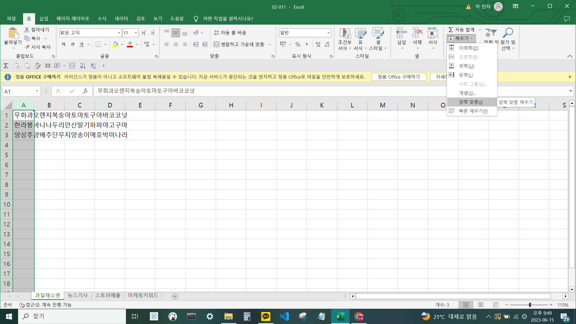Image resolution: width=576 pixels, height=324 pixels.
Task: Click the zoom slider handle
Action: [530, 305]
